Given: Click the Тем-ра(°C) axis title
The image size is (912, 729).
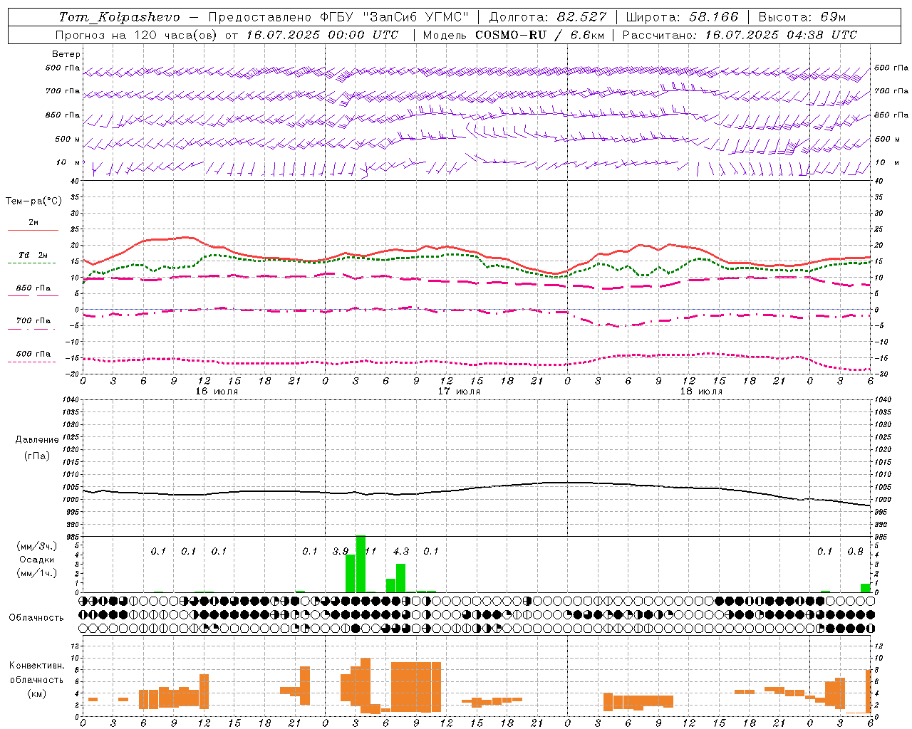Looking at the screenshot, I should (x=33, y=201).
